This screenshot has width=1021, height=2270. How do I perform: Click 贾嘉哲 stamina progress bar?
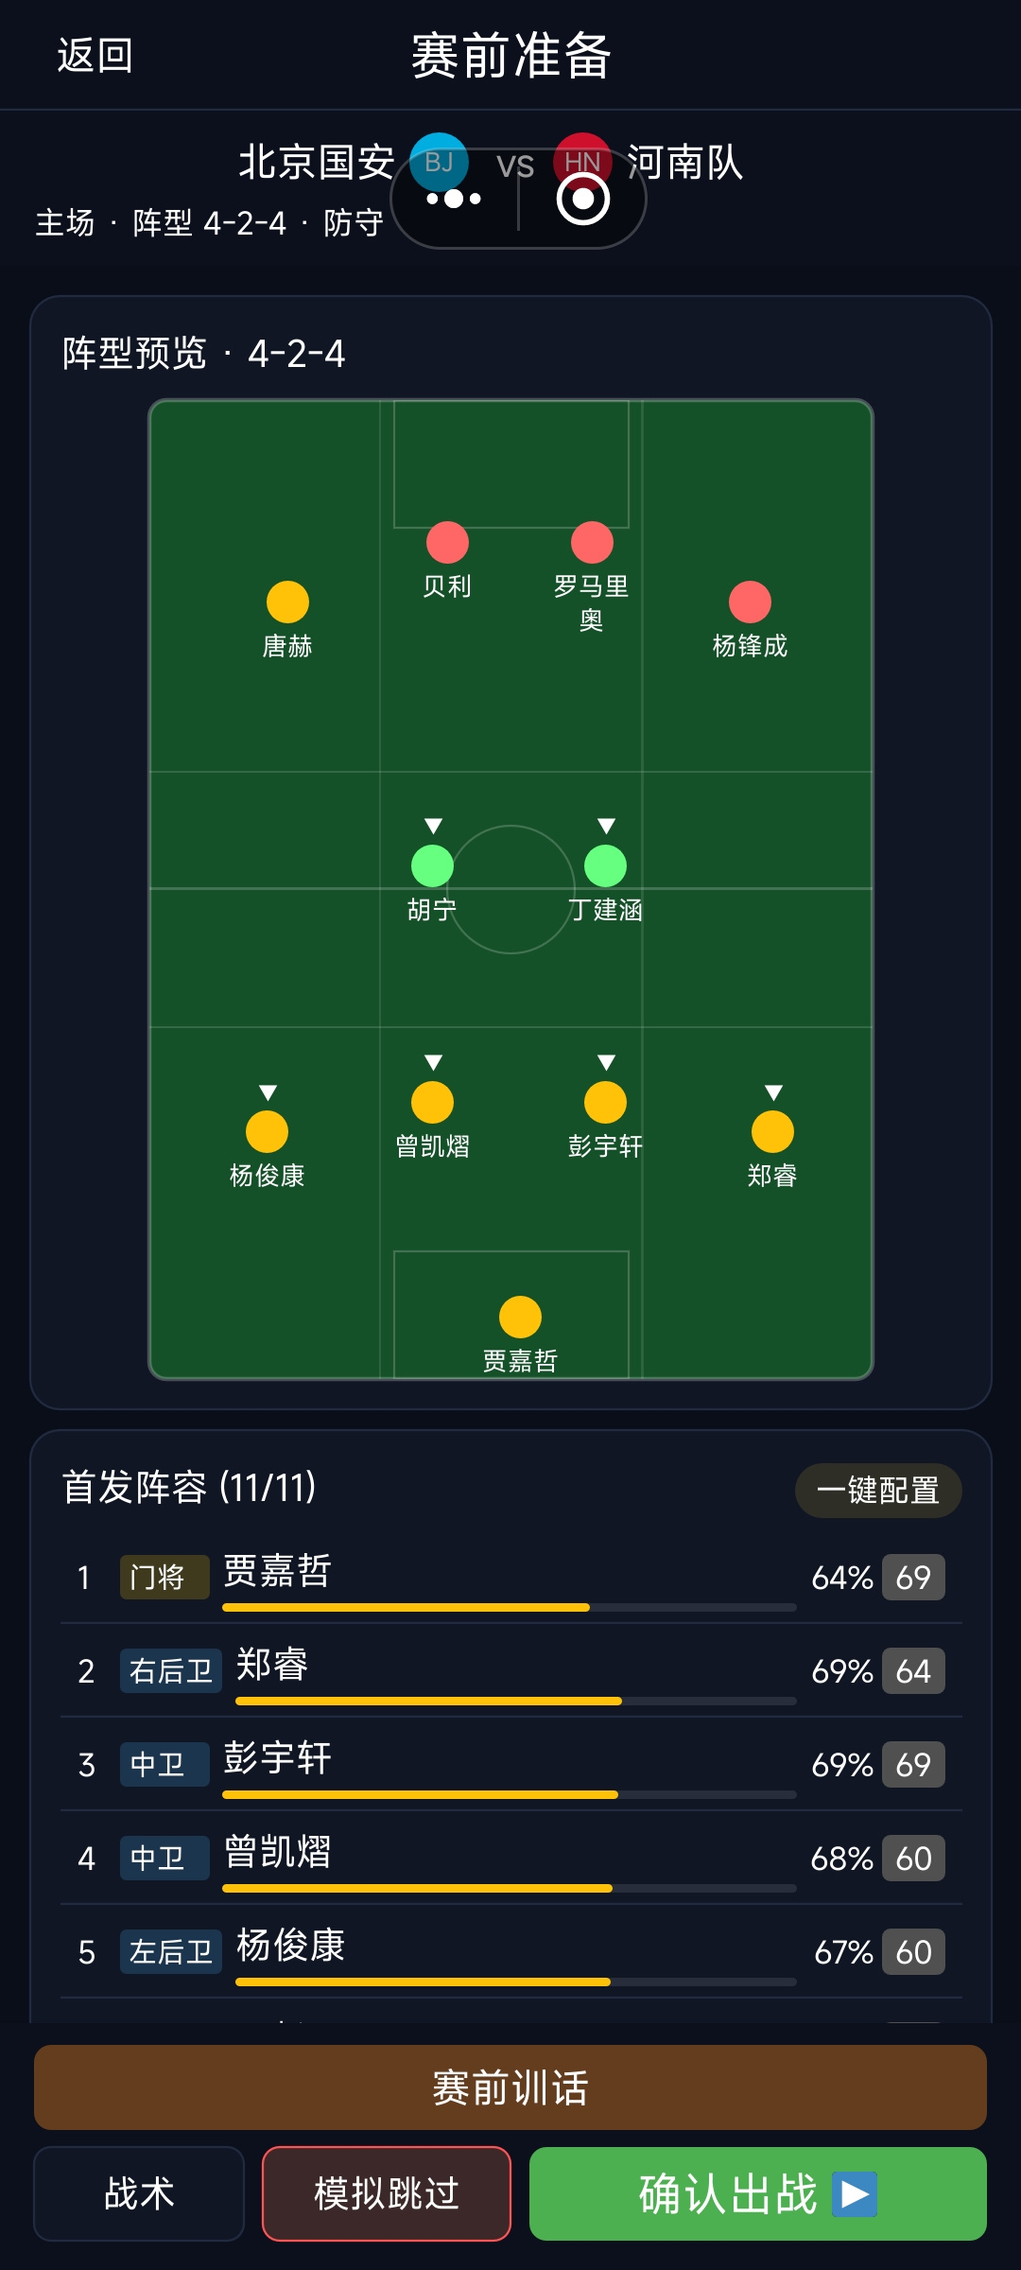pos(510,1607)
